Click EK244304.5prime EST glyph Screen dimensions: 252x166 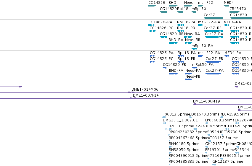pyautogui.click(x=195, y=129)
